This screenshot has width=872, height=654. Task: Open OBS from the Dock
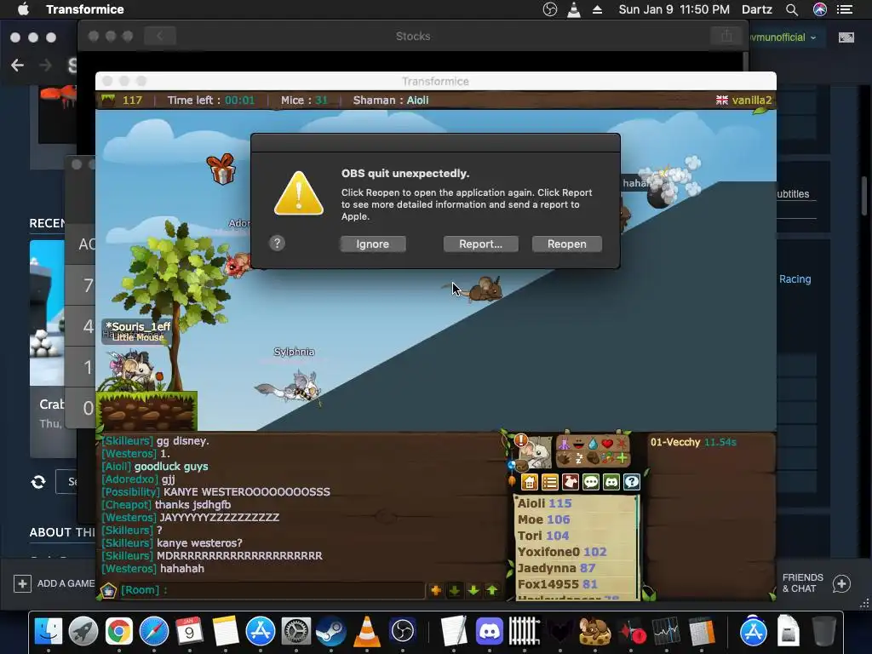coord(403,631)
